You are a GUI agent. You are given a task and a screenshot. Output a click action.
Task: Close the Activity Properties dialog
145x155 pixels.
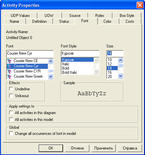140,5
